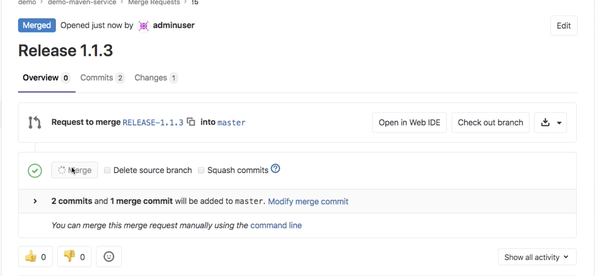Click the Open in Web IDE button
Viewport: 595px width, 276px height.
(409, 123)
